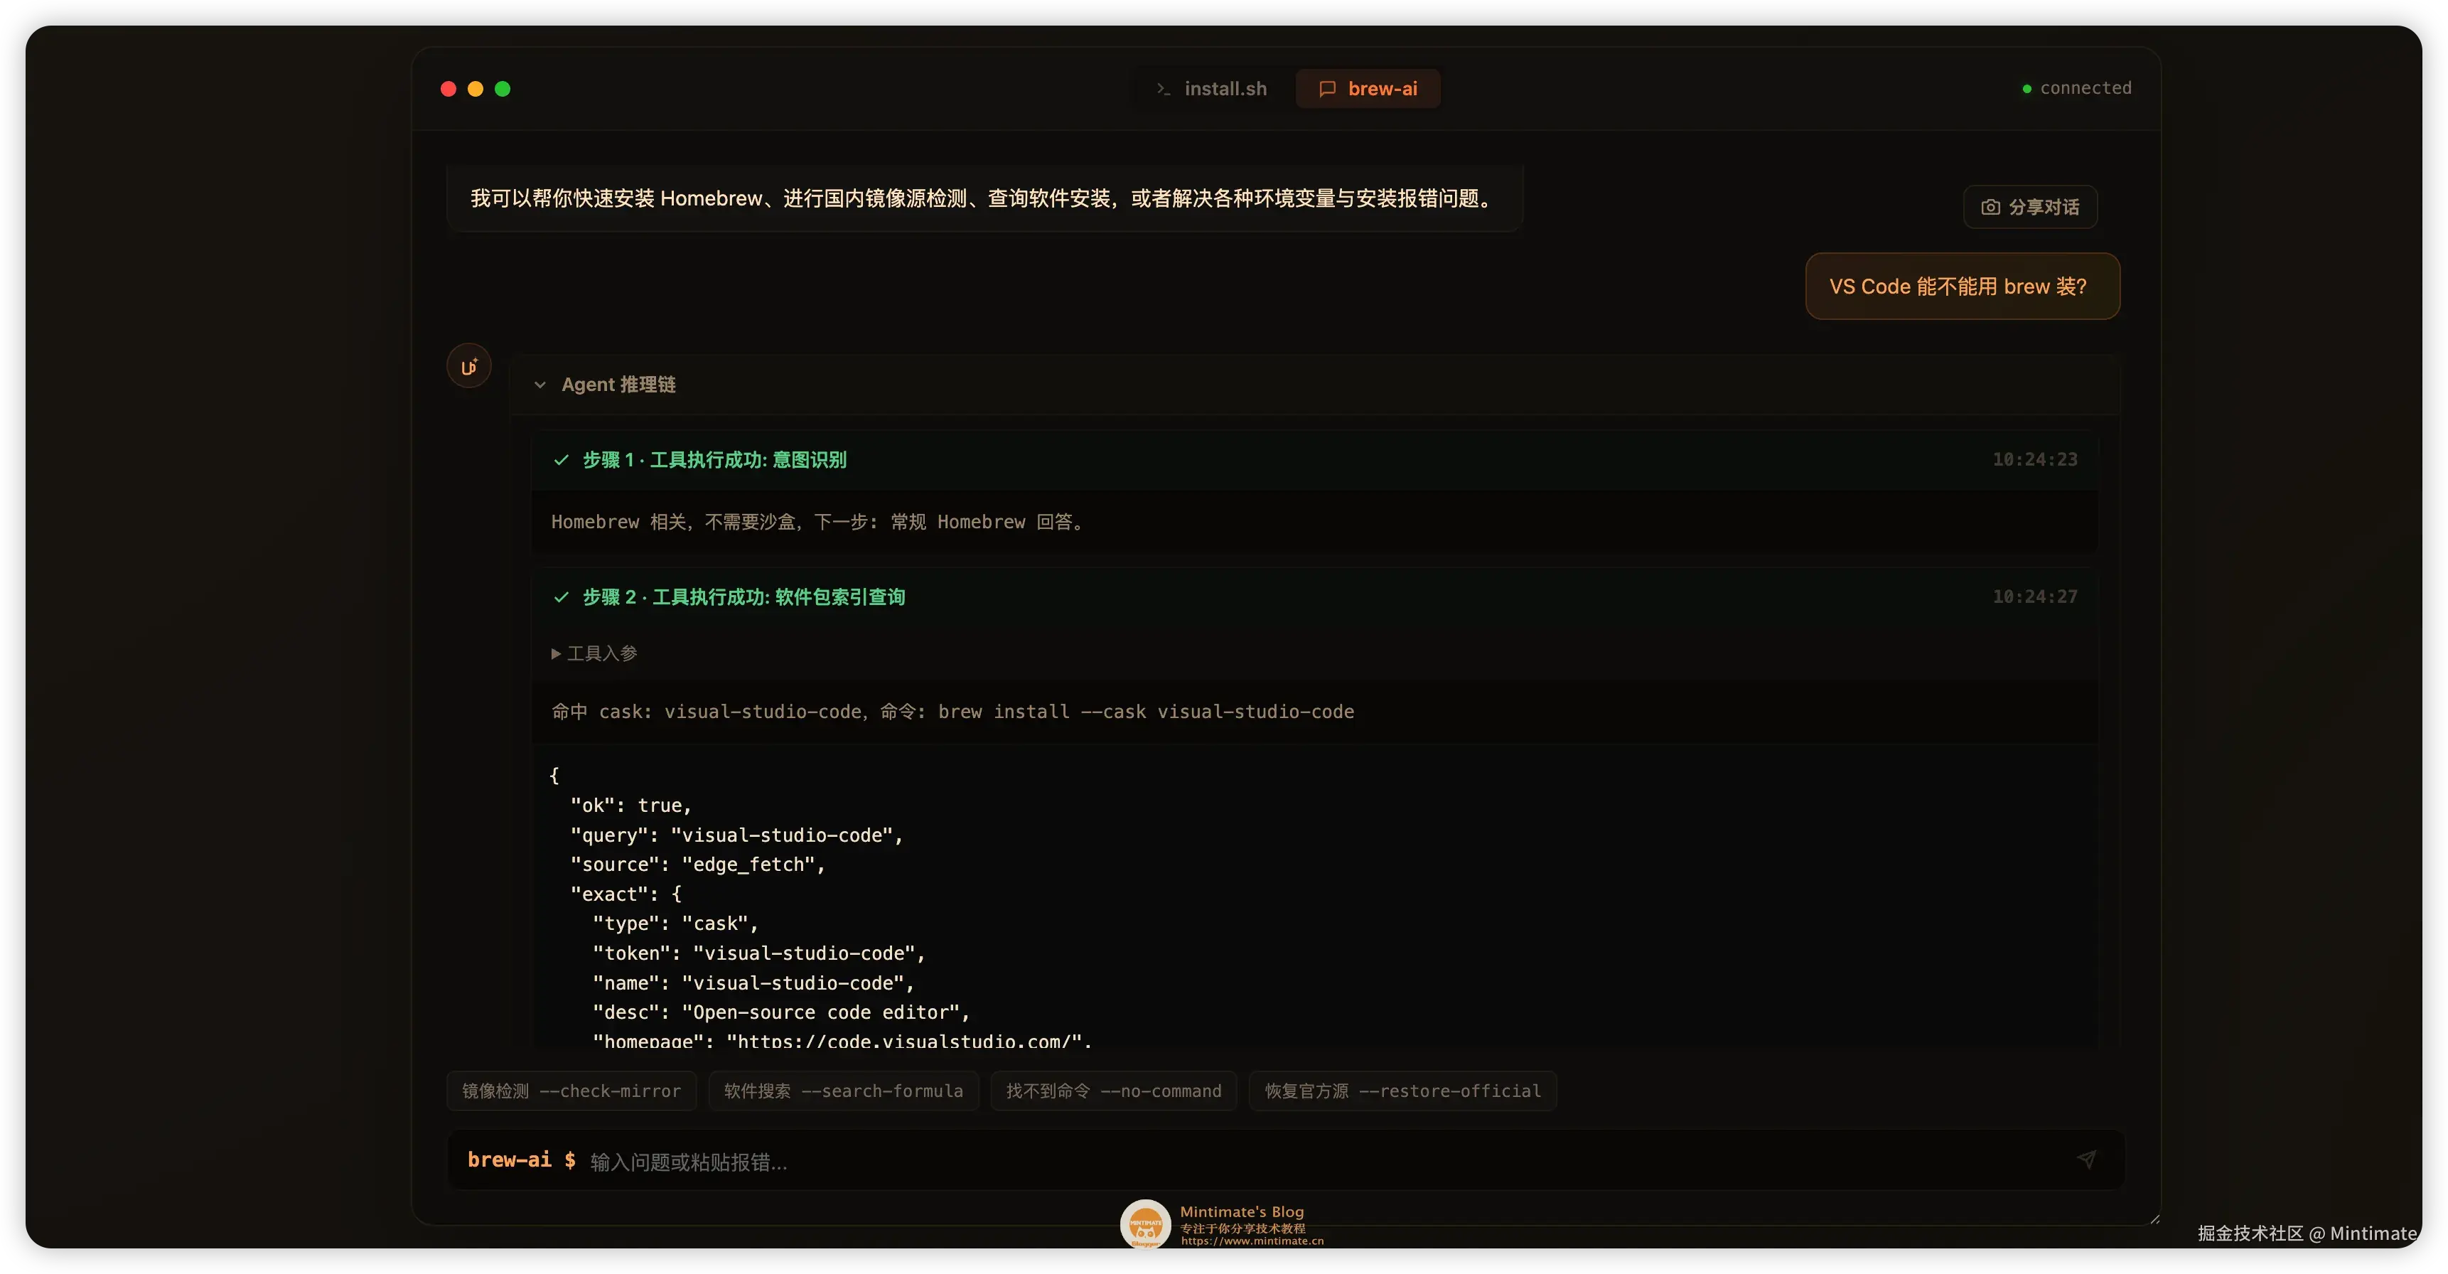This screenshot has width=2448, height=1274.
Task: Click the Homebrew intro message bubble
Action: click(984, 198)
